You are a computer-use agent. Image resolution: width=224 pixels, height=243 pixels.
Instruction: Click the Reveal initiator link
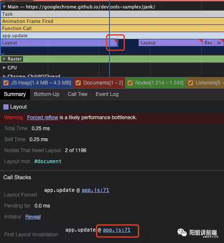point(33,217)
